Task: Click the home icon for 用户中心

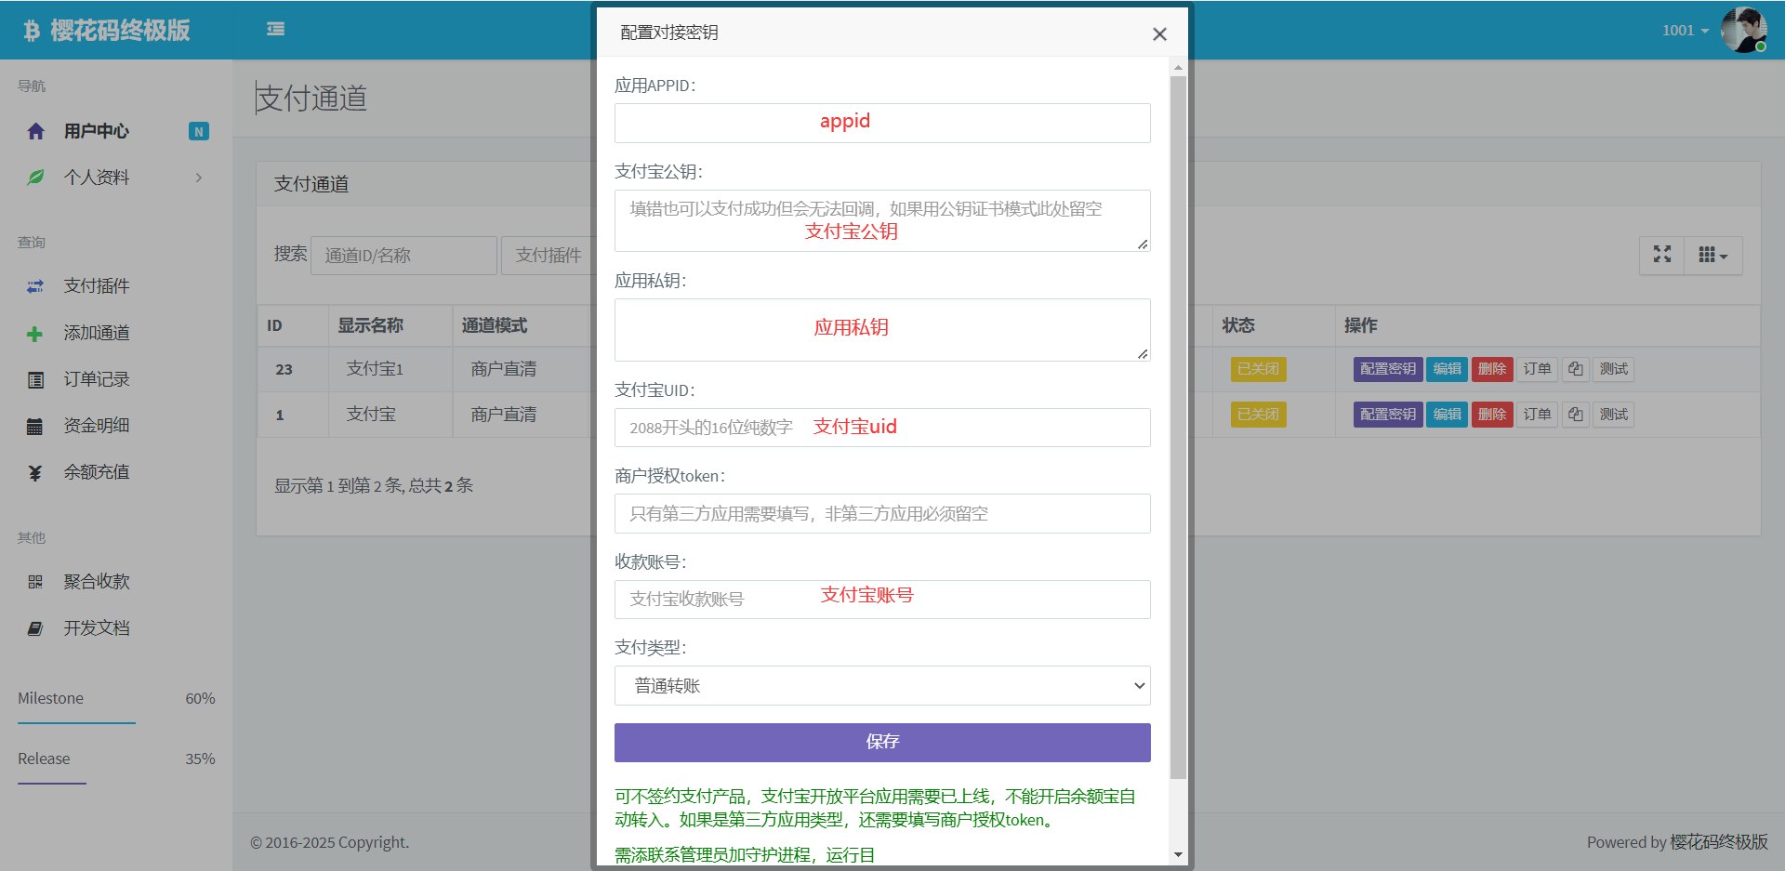Action: [x=35, y=131]
